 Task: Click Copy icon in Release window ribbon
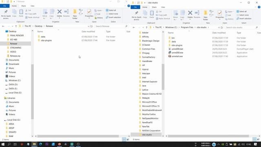14,13
